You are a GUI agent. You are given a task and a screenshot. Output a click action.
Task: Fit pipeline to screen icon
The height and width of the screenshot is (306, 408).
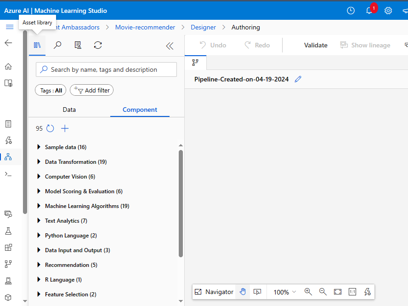(338, 292)
